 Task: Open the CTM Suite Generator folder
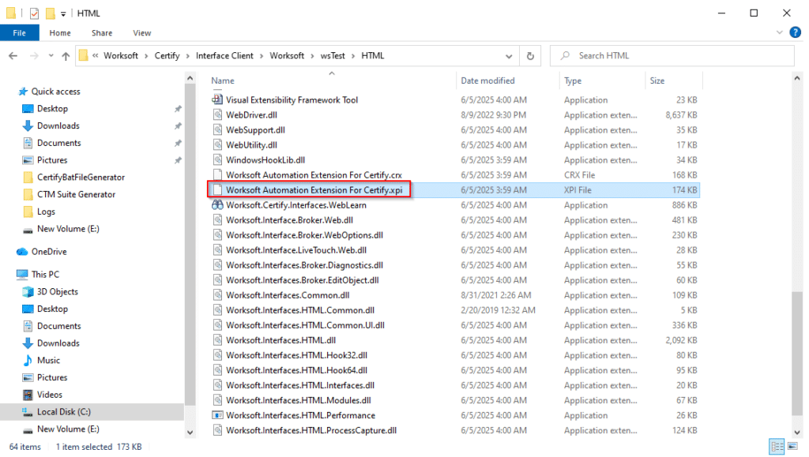point(76,194)
